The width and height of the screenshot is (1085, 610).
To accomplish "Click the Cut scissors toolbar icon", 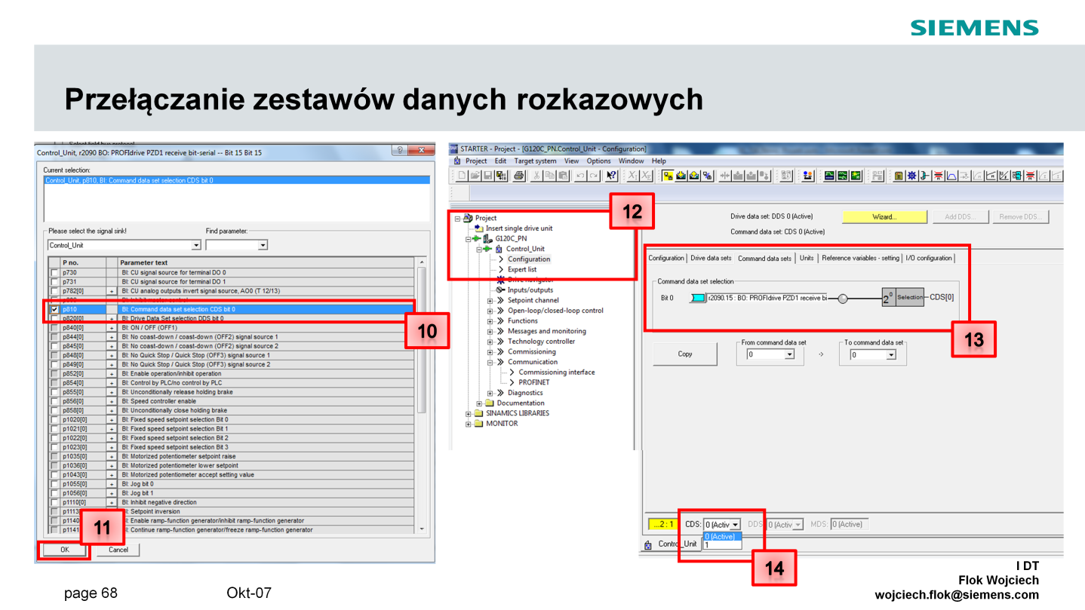I will pyautogui.click(x=536, y=176).
